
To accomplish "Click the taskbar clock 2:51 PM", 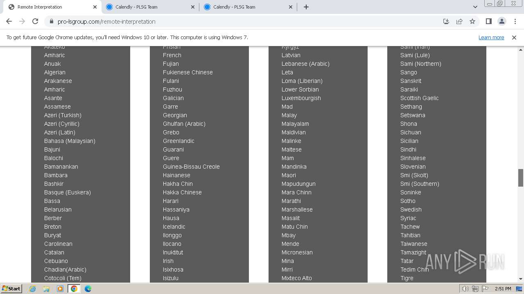I will point(503,289).
